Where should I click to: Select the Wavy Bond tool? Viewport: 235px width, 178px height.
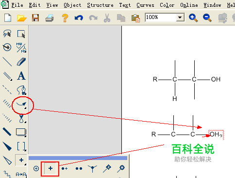click(x=7, y=174)
